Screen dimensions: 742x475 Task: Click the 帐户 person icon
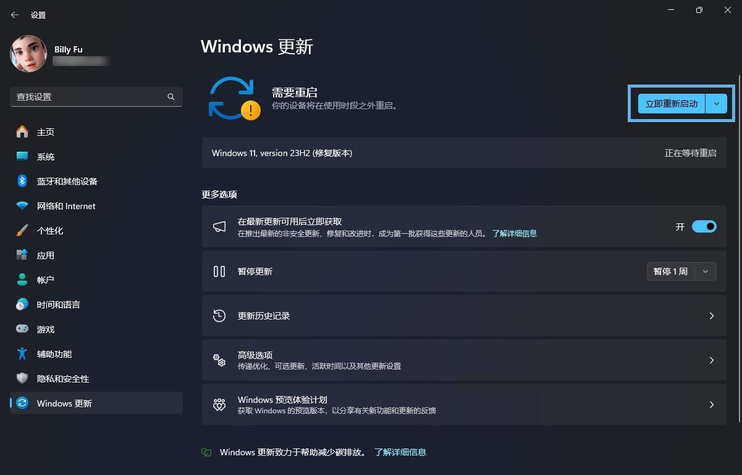tap(22, 279)
